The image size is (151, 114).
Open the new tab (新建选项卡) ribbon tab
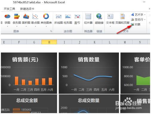coord(27,9)
